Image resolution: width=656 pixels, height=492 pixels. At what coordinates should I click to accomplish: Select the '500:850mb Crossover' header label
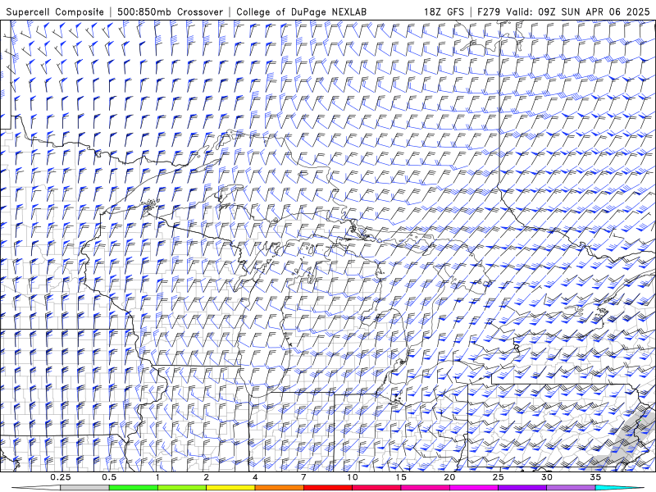170,11
